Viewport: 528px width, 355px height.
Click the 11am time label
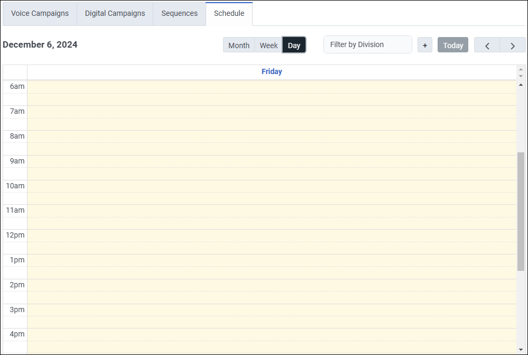tap(15, 211)
